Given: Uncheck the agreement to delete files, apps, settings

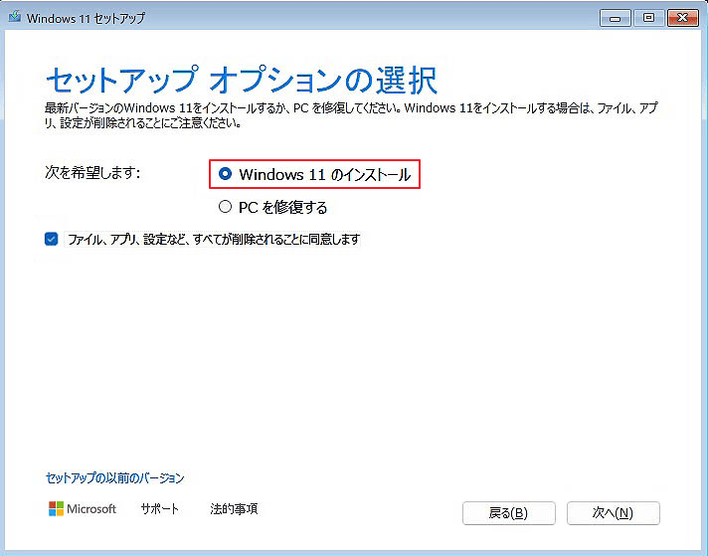Looking at the screenshot, I should [x=51, y=239].
